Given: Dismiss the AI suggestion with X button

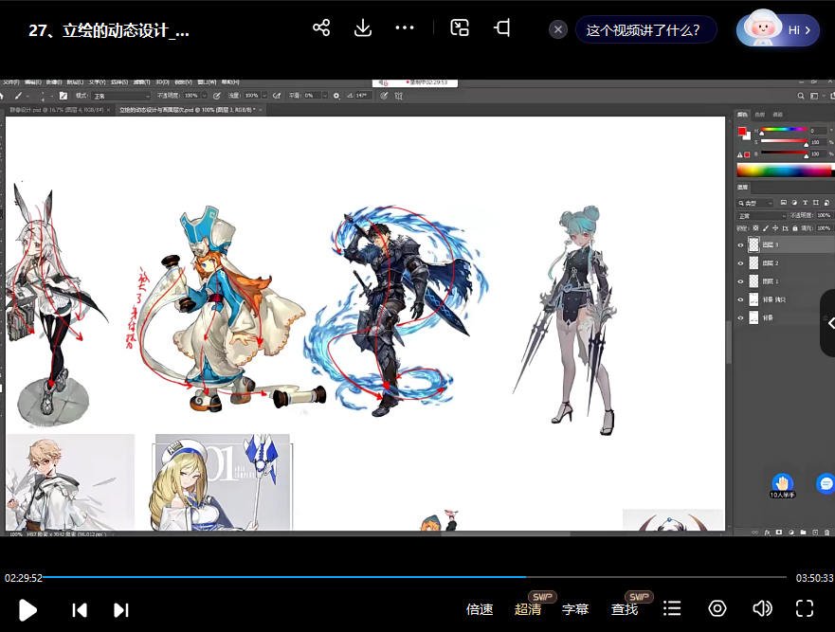Looking at the screenshot, I should click(558, 29).
